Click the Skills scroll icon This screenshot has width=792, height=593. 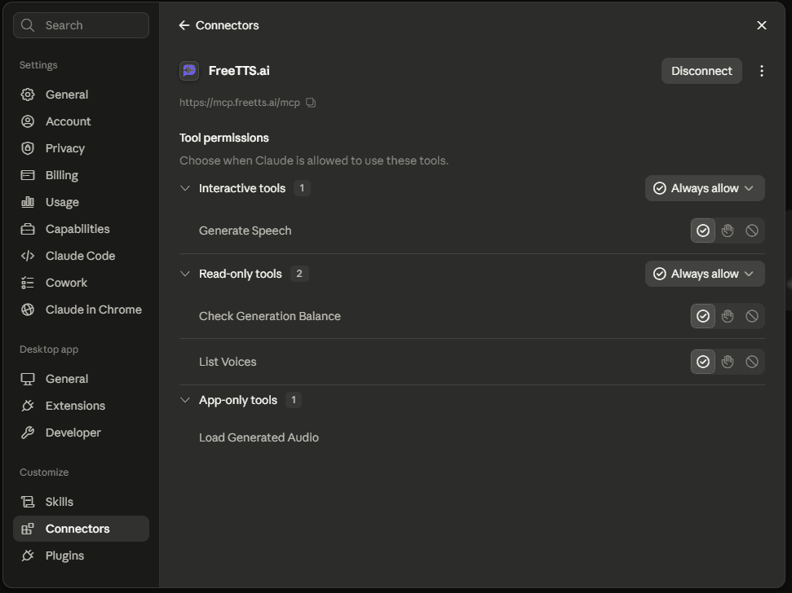tap(28, 502)
